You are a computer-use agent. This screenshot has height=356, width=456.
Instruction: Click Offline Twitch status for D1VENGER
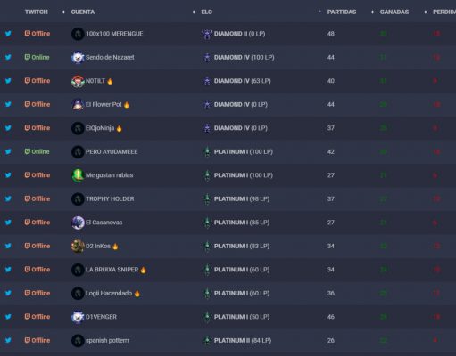(37, 317)
